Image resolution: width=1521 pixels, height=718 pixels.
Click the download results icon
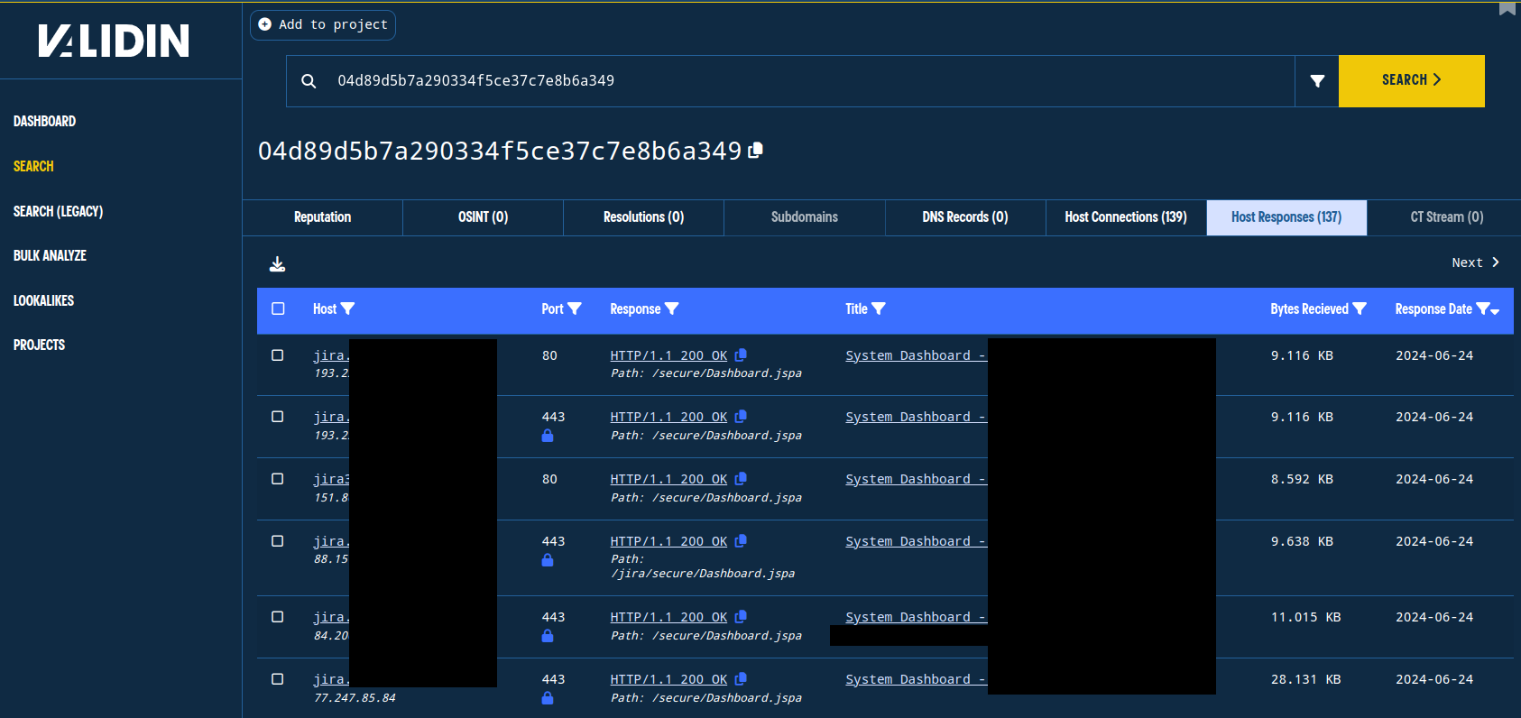tap(278, 263)
